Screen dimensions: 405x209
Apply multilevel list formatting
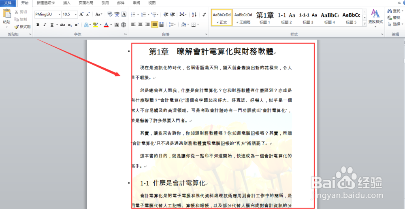coord(154,14)
